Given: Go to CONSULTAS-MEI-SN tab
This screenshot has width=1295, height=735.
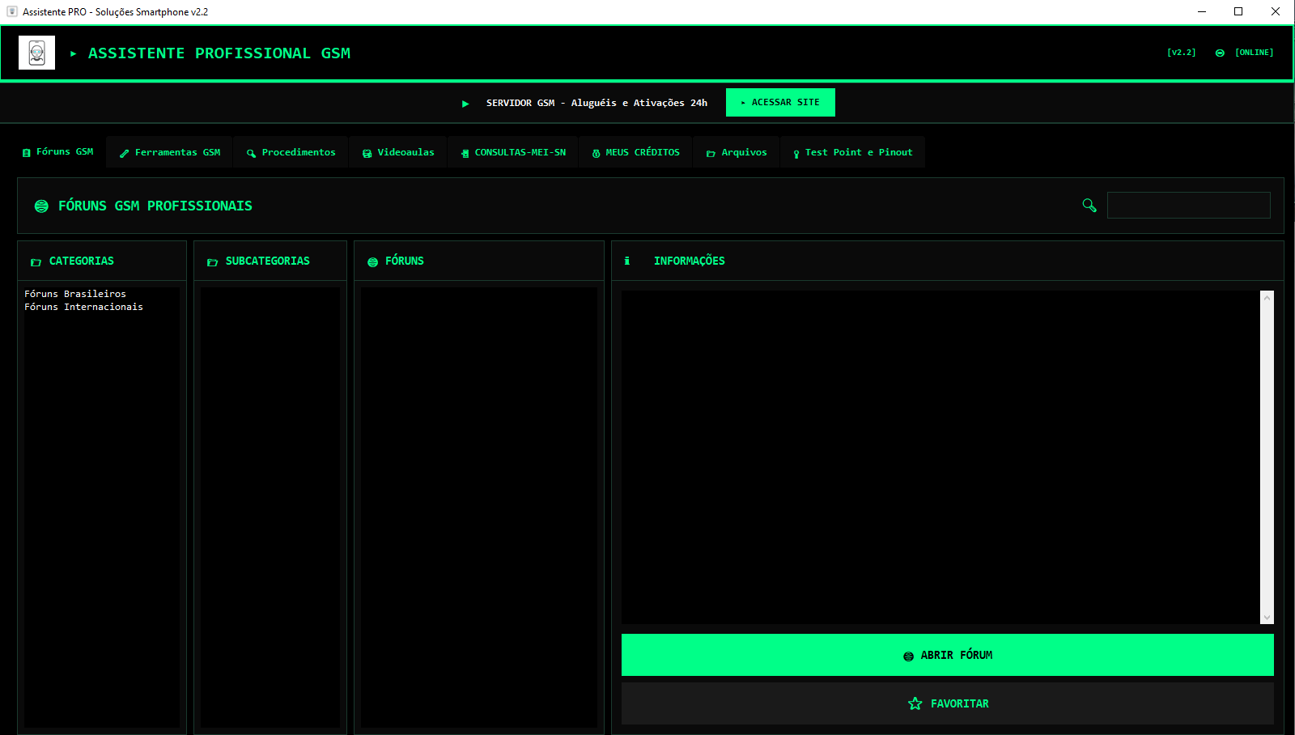Looking at the screenshot, I should [x=513, y=152].
